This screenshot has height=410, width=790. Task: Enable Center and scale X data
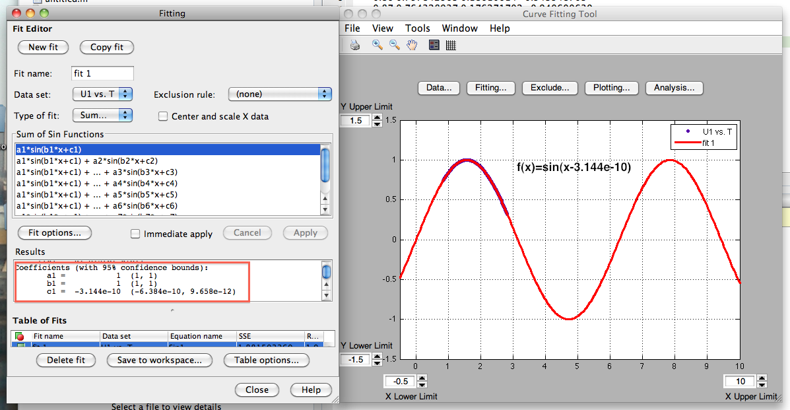point(163,116)
